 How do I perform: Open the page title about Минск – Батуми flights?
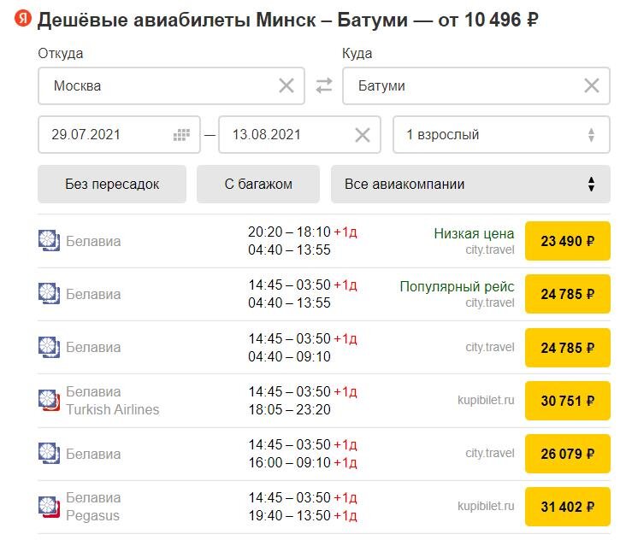(288, 19)
